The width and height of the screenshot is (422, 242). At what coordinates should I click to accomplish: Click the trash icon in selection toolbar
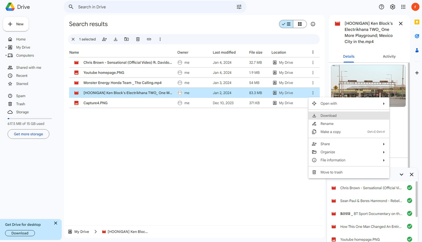[x=138, y=39]
